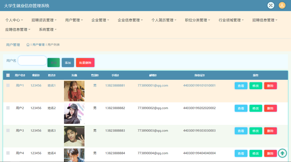The image size is (291, 162).
Task: Click phone number 13823888881
Action: 115,85
